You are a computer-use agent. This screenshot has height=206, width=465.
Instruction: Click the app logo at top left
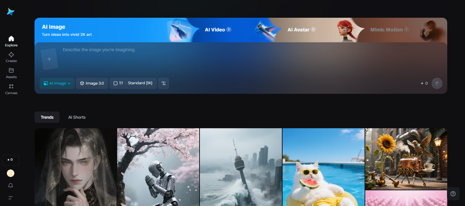[x=10, y=11]
